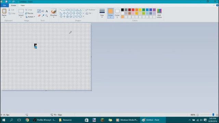Zoom in with the plus button
Image resolution: width=219 pixels, height=123 pixels.
coord(217,115)
